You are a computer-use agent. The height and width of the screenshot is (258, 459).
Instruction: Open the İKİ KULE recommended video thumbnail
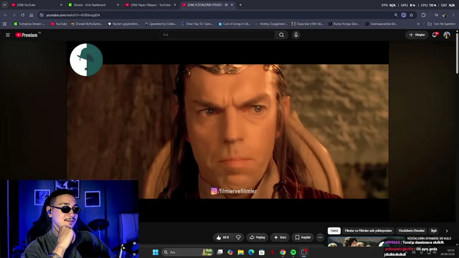coord(366,242)
